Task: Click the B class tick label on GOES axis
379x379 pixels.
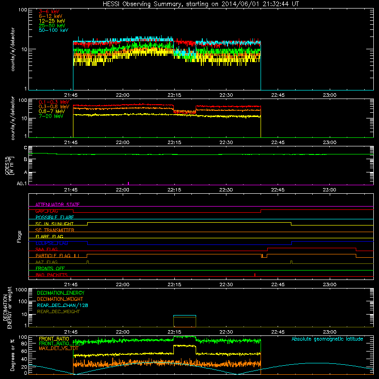Action: pos(26,159)
